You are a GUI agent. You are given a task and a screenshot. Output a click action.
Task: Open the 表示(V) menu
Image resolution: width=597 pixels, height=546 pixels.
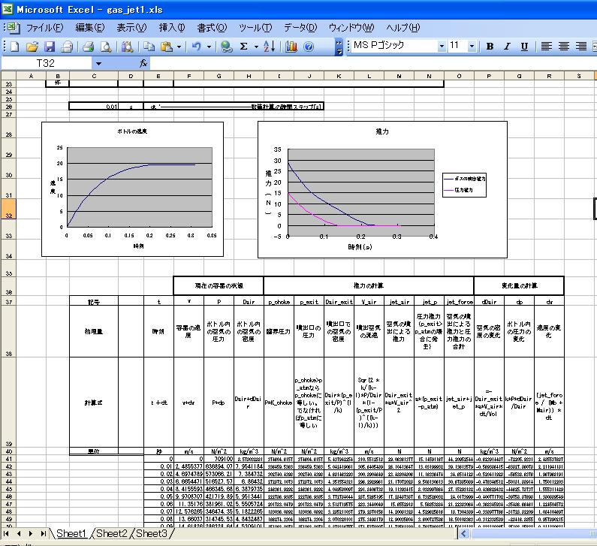[131, 28]
